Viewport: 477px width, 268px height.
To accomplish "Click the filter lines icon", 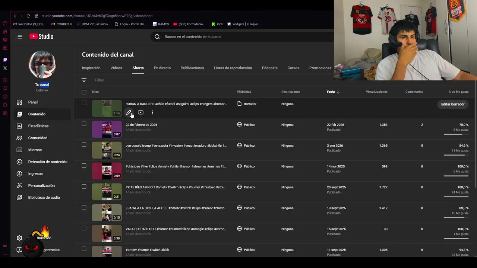I will point(84,80).
